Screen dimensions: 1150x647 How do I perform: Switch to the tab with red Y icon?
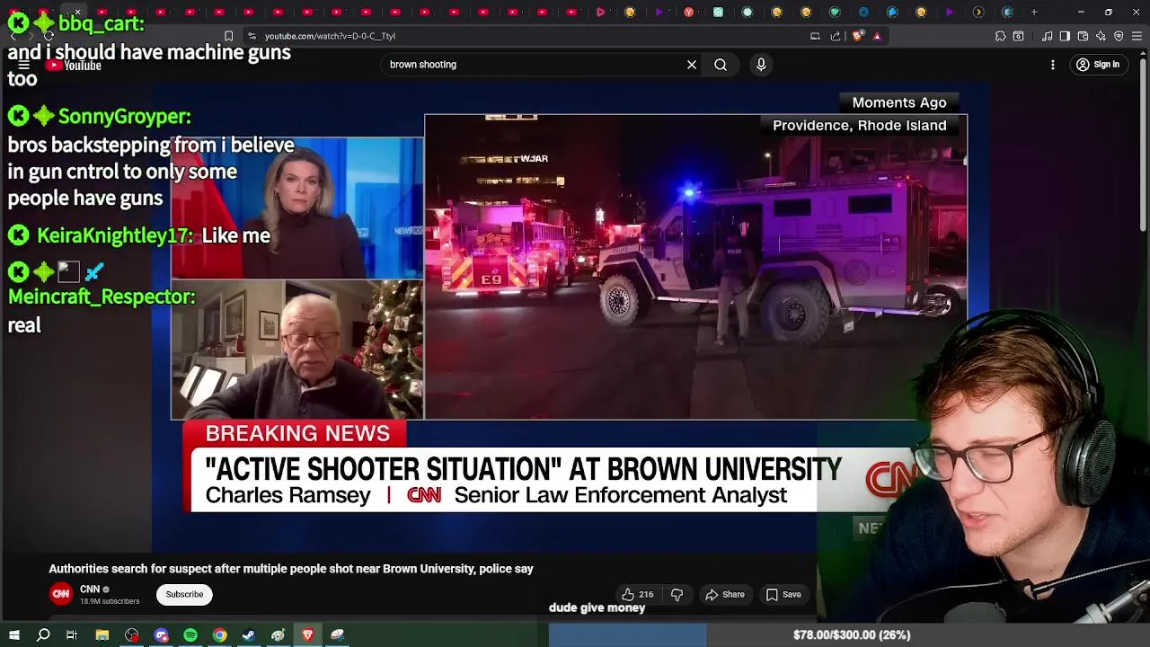click(x=689, y=12)
